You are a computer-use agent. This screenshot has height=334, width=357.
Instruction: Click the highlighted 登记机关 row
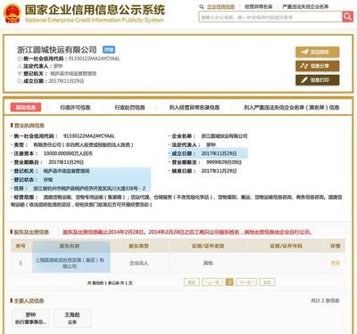[x=81, y=171]
